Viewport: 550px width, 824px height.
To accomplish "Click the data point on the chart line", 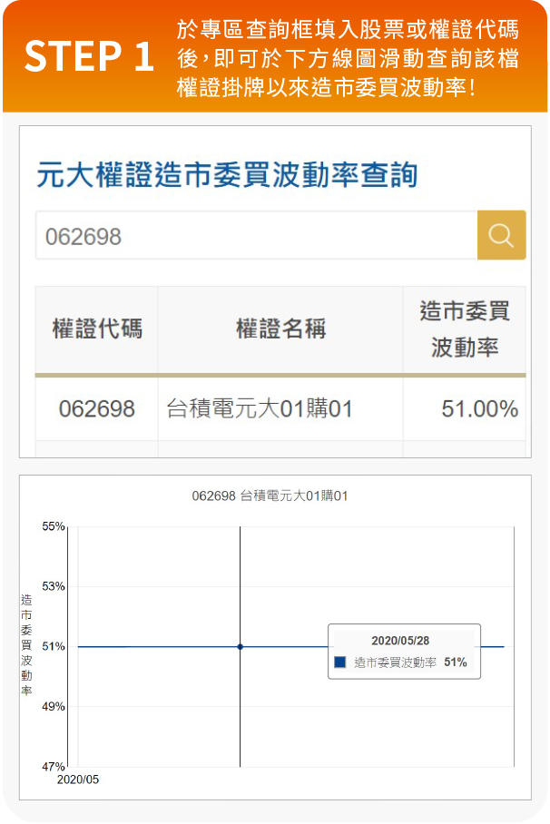I will (x=241, y=646).
